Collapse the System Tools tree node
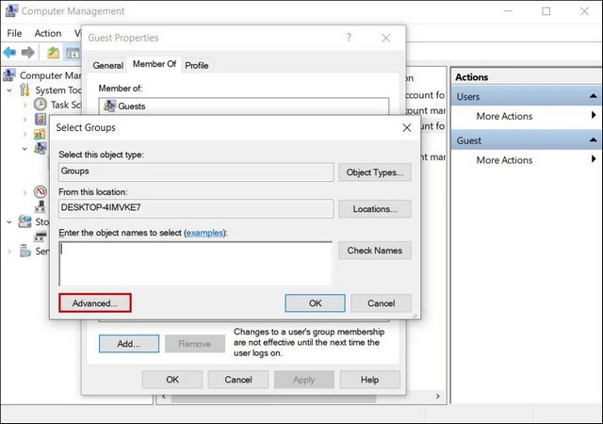This screenshot has width=603, height=424. click(x=9, y=90)
